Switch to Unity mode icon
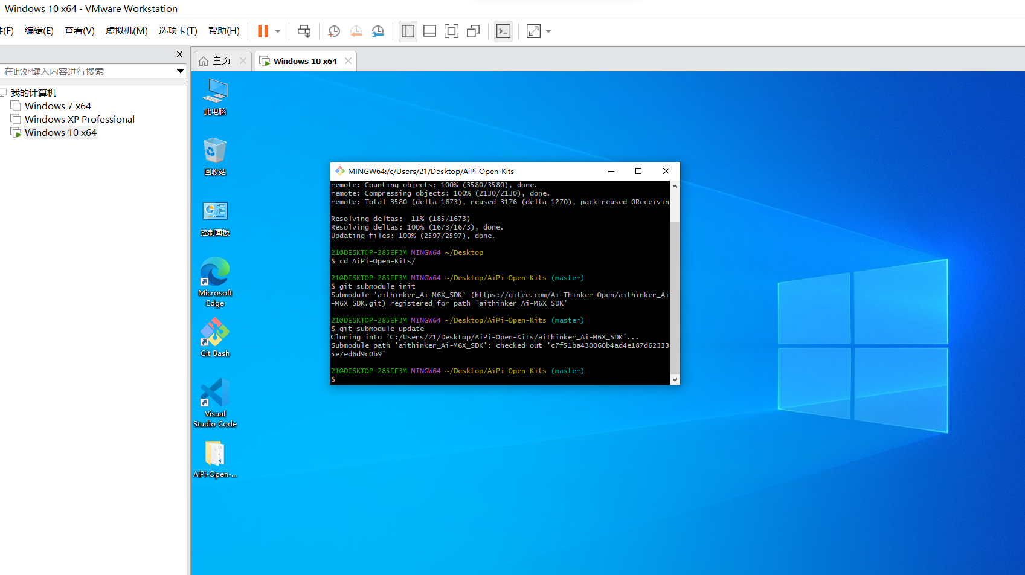Screen dimensions: 1025x575 point(474,31)
